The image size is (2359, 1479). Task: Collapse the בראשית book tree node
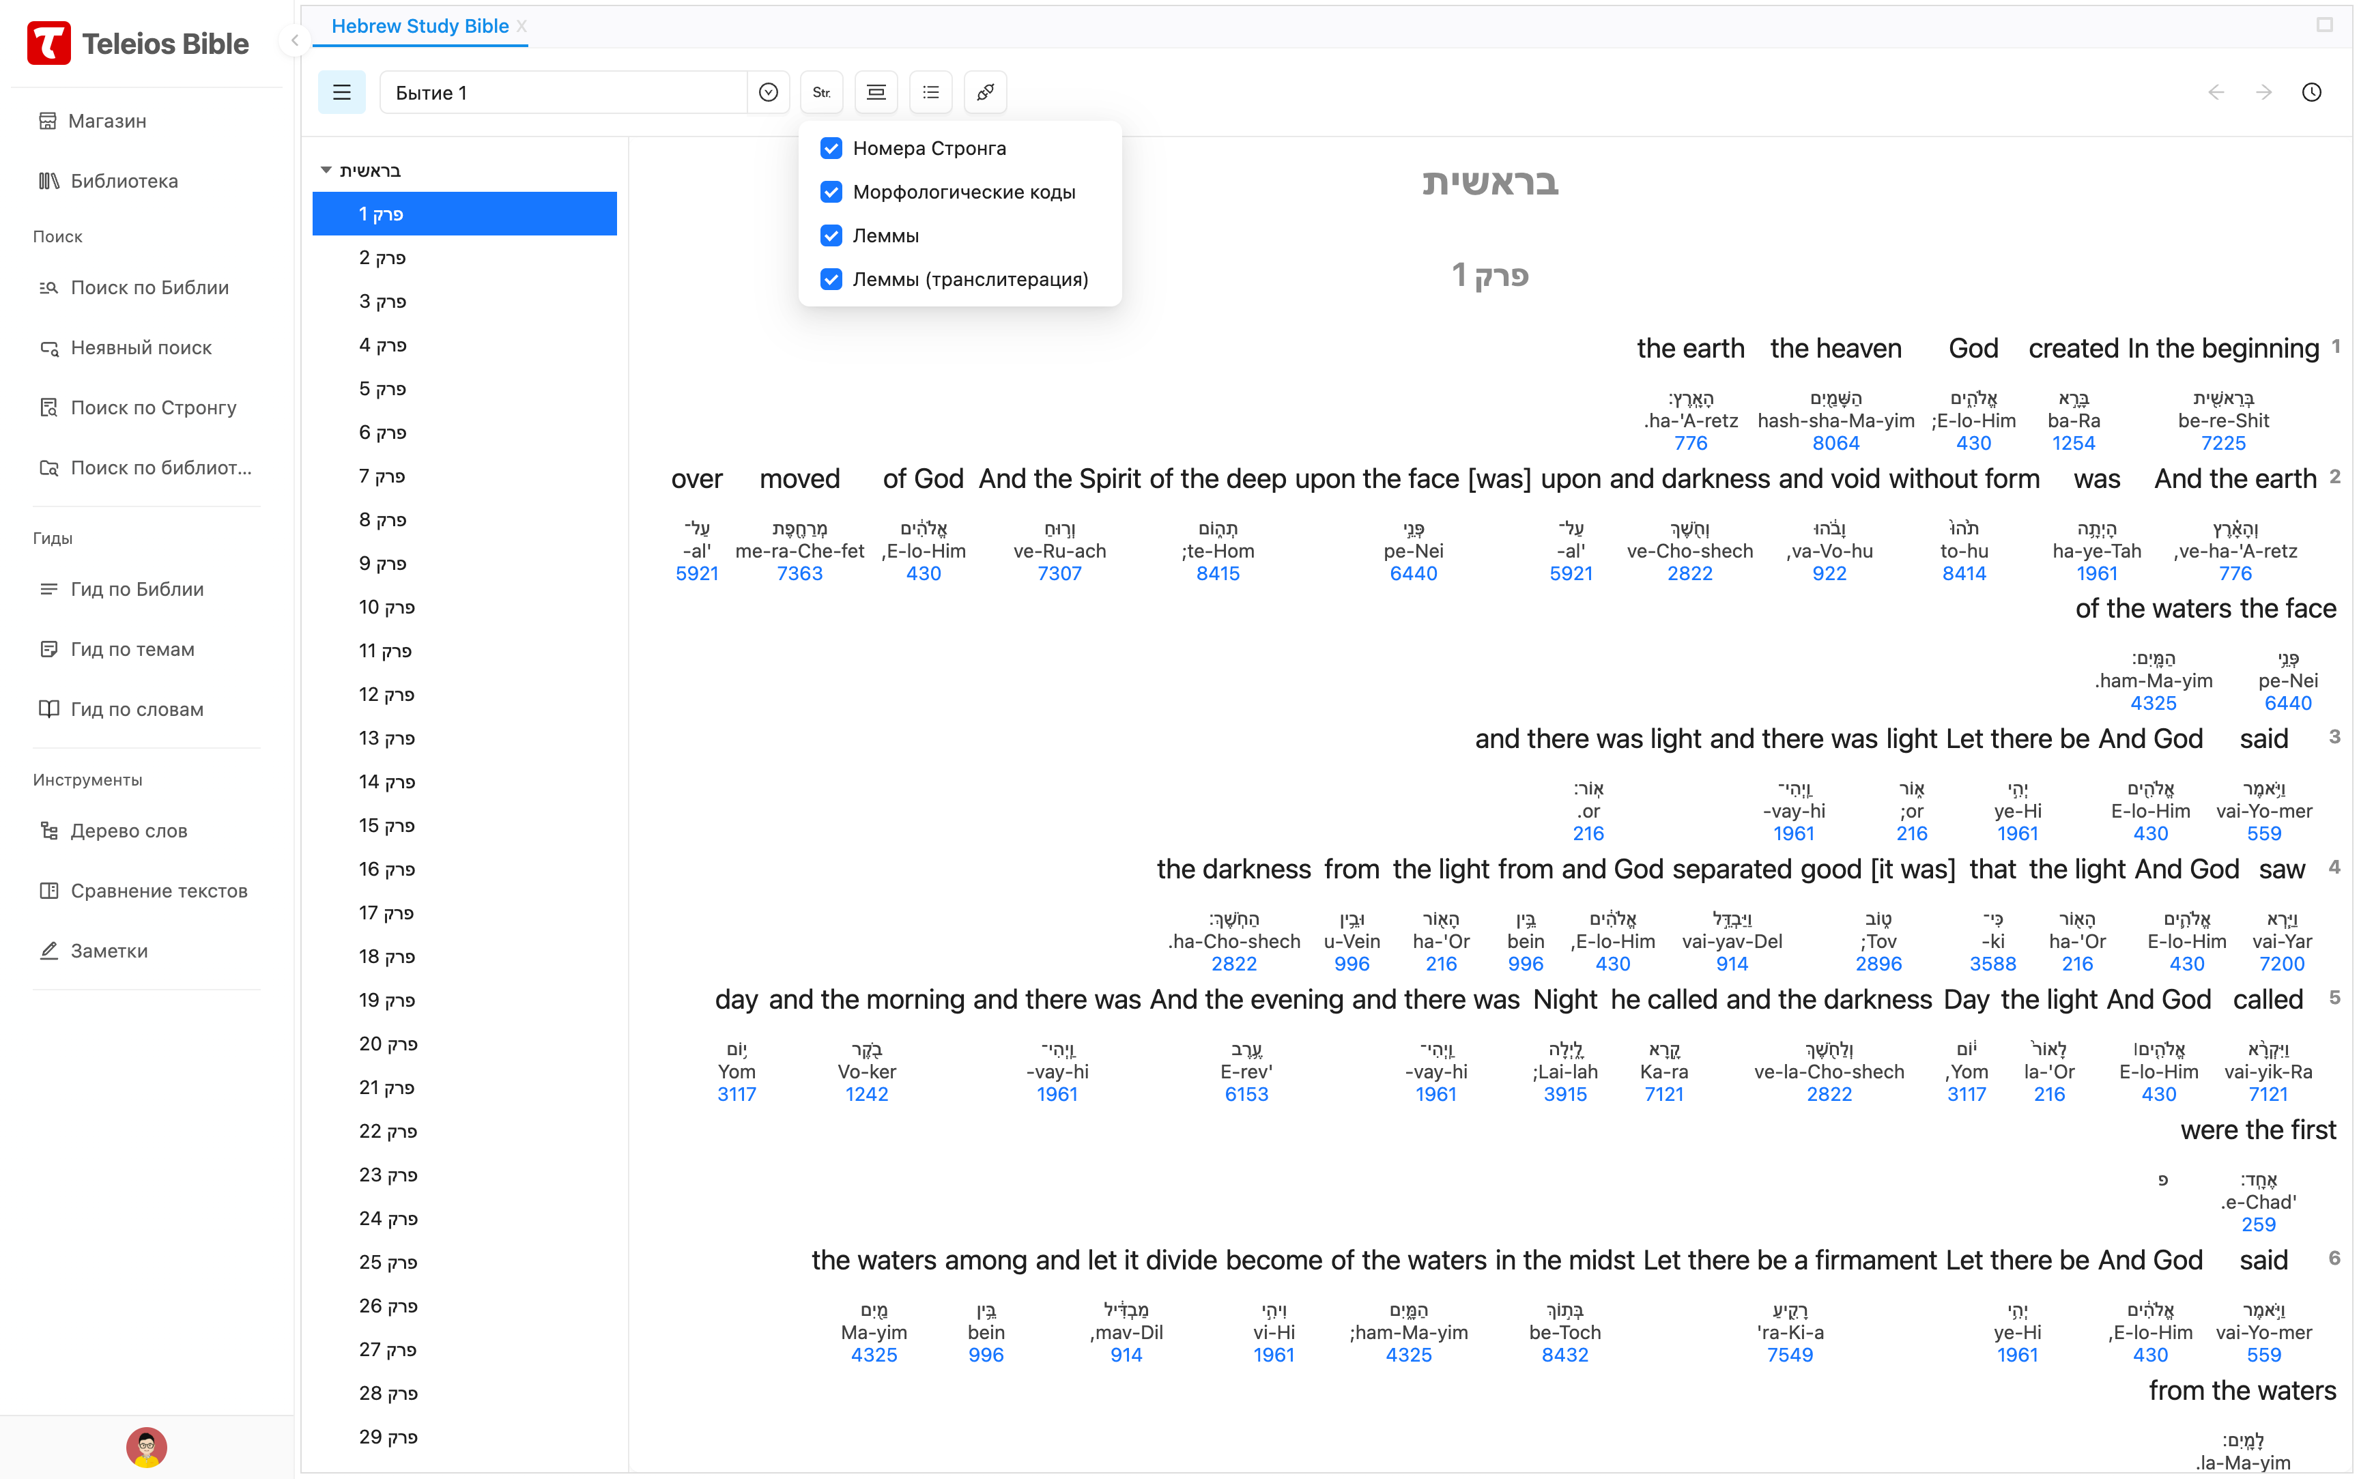(x=327, y=170)
